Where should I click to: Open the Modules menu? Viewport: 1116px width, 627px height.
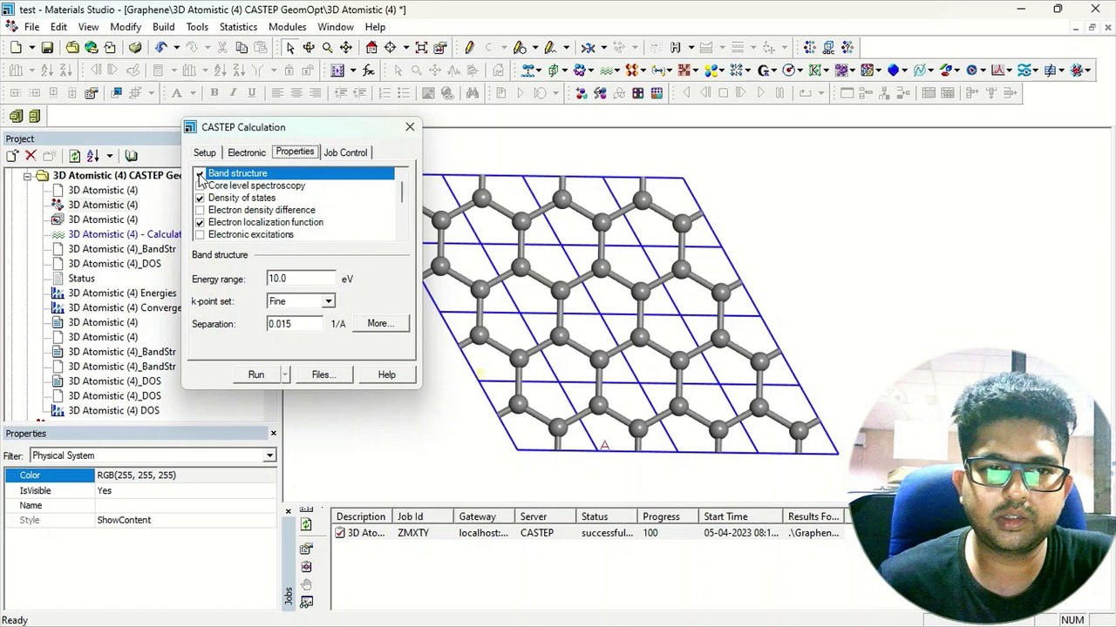[287, 27]
